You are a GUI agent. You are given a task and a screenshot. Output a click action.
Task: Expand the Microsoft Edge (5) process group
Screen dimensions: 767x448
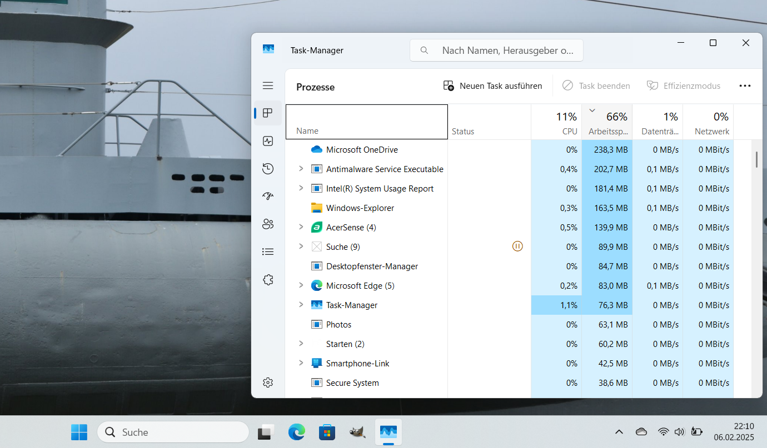(301, 285)
